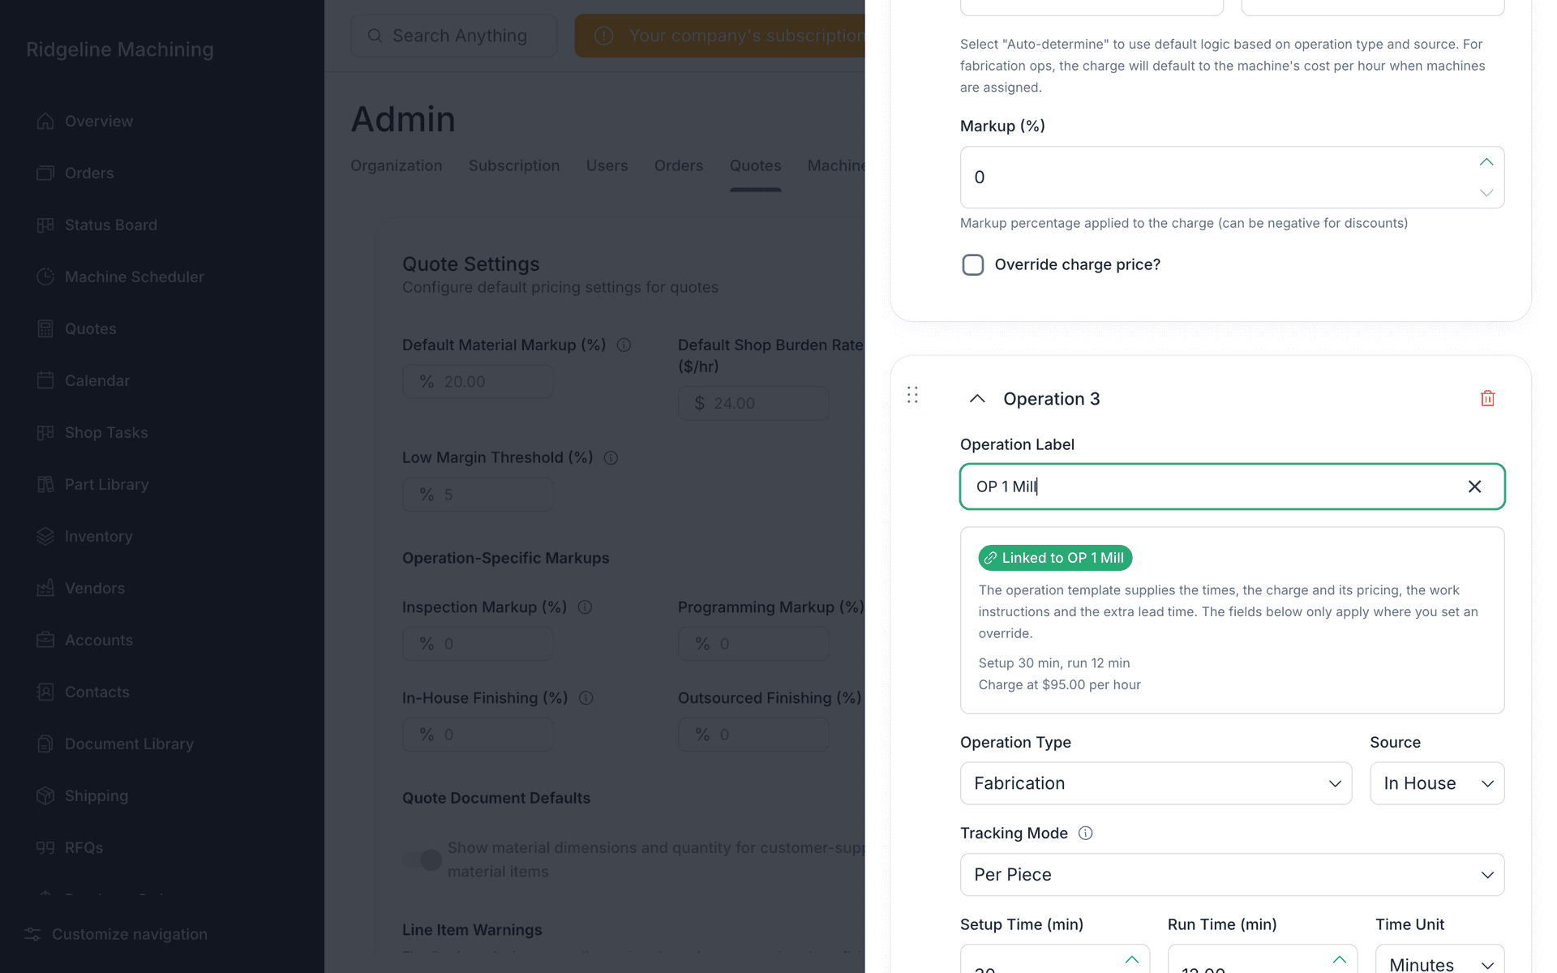
Task: Click the Customize navigation sliders icon
Action: 32,934
